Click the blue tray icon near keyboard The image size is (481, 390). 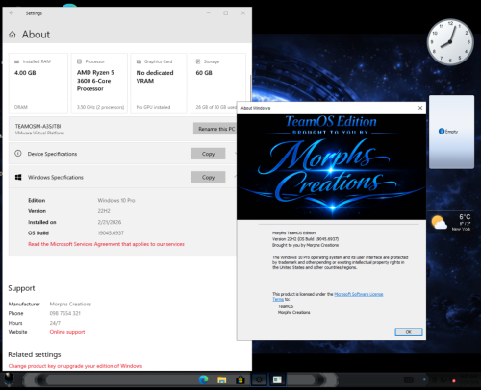pos(424,379)
